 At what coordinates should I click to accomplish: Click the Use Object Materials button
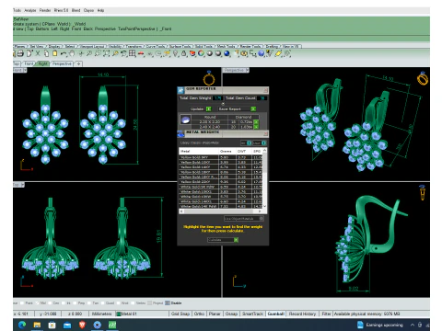243,219
